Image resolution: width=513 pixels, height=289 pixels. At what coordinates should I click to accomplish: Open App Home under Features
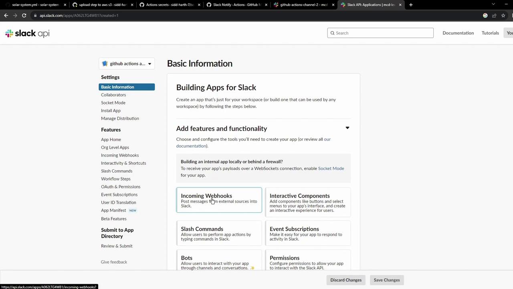pyautogui.click(x=111, y=139)
